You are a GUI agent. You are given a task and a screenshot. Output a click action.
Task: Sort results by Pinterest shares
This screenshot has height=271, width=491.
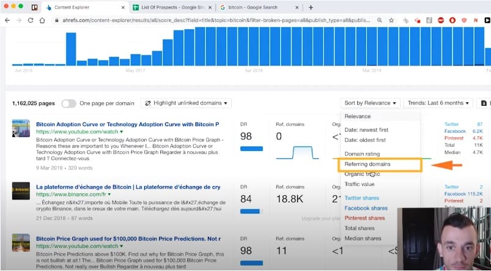click(x=364, y=218)
